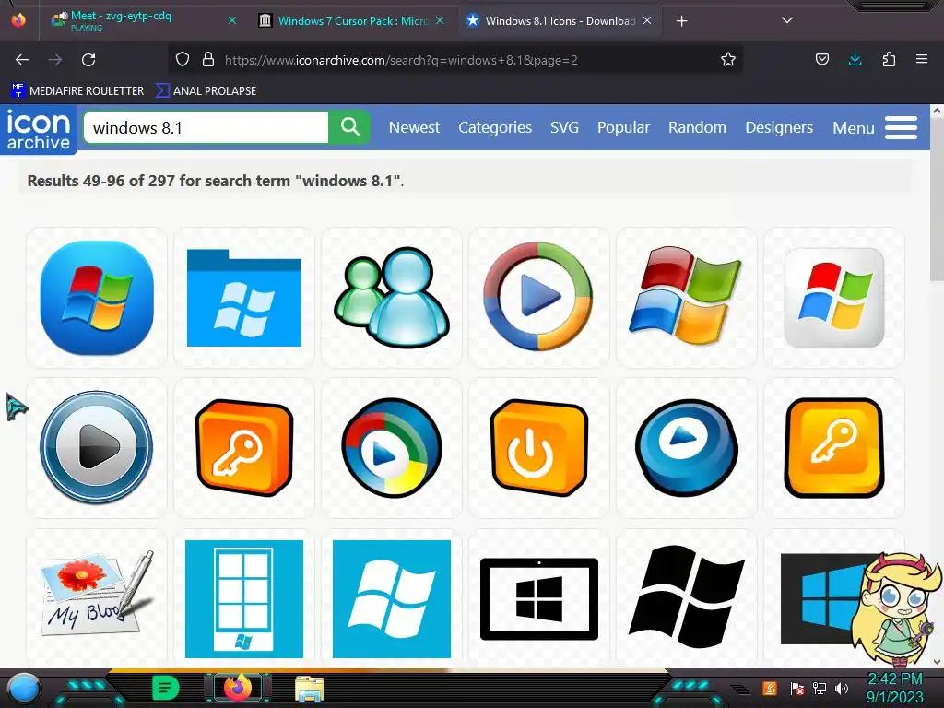This screenshot has width=944, height=708.
Task: Open the 3D orange key block icon
Action: tap(243, 448)
